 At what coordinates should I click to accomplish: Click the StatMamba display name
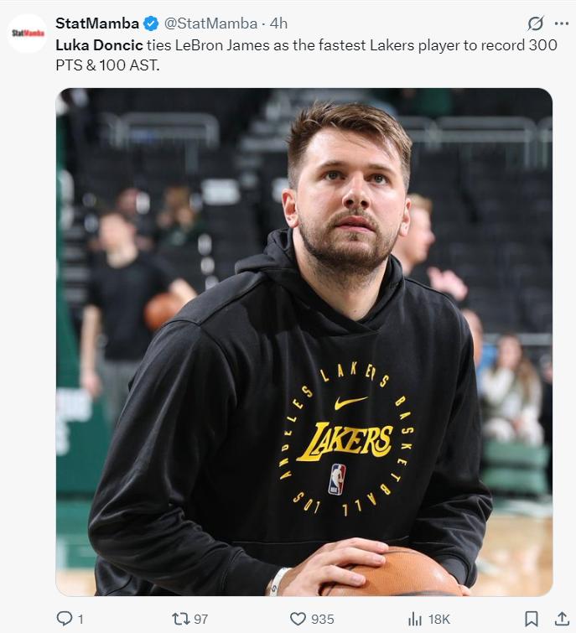(x=97, y=23)
